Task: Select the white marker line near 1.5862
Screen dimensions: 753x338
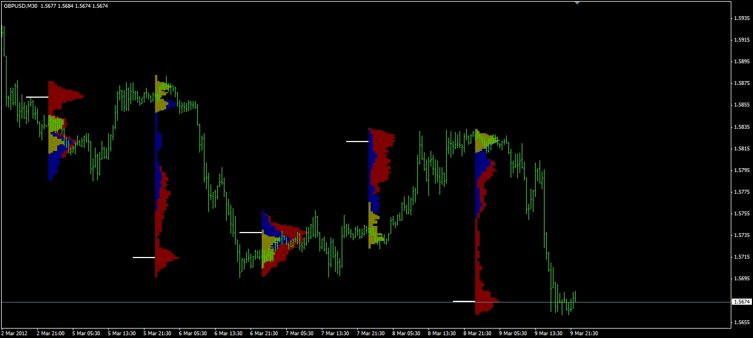Action: click(37, 97)
